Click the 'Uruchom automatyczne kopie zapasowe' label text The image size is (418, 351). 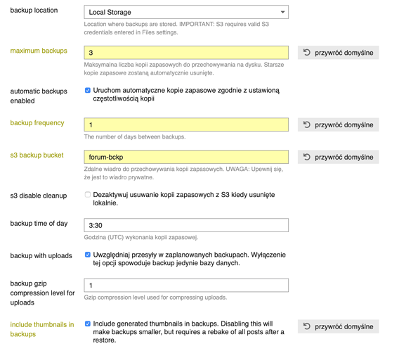coord(186,94)
